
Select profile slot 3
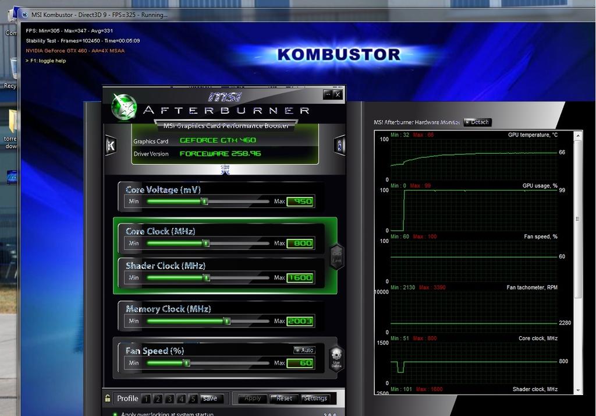pos(169,399)
